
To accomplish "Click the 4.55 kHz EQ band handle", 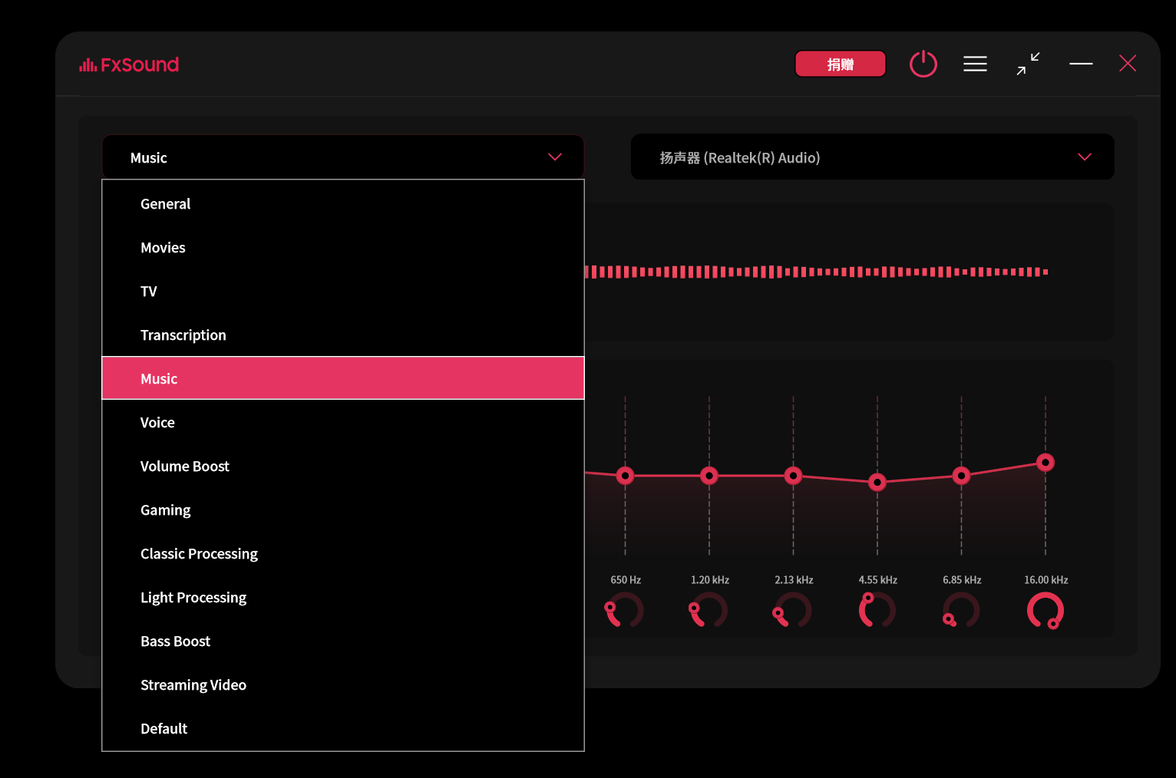I will [x=877, y=482].
